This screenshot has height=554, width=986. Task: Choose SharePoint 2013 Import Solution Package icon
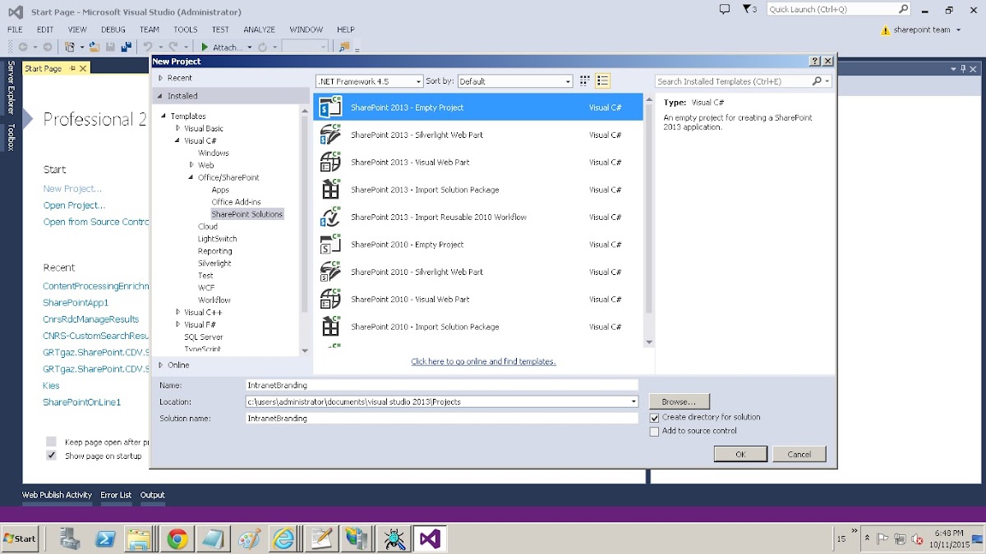[x=330, y=190]
